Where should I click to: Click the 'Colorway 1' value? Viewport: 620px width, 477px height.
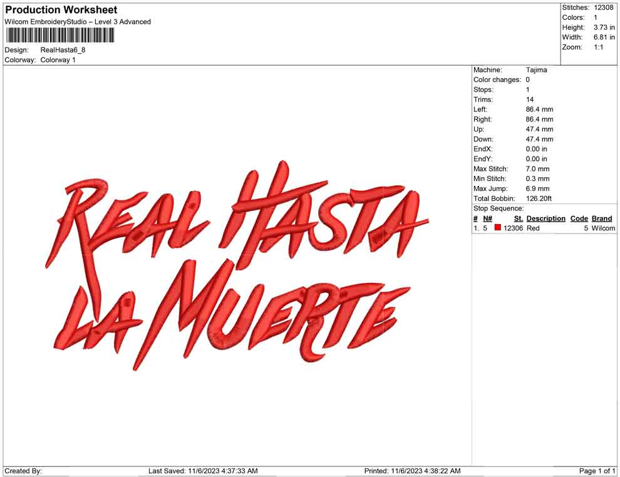point(58,60)
